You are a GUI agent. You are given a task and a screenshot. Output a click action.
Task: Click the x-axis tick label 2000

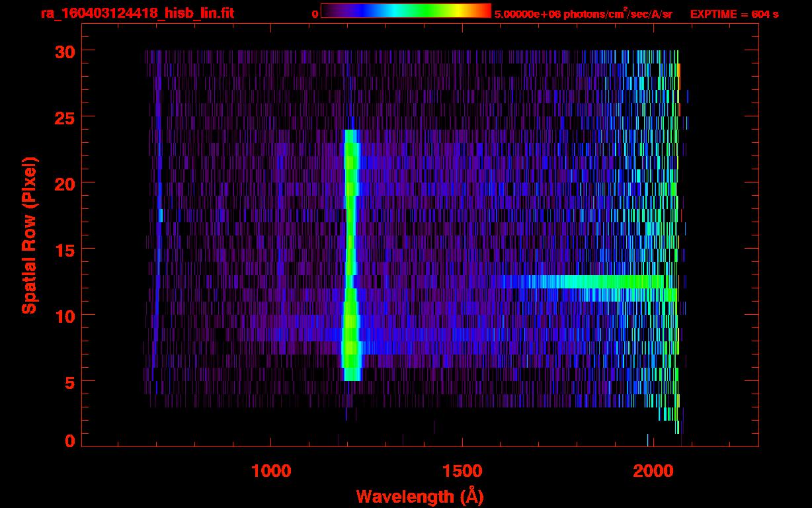[653, 471]
